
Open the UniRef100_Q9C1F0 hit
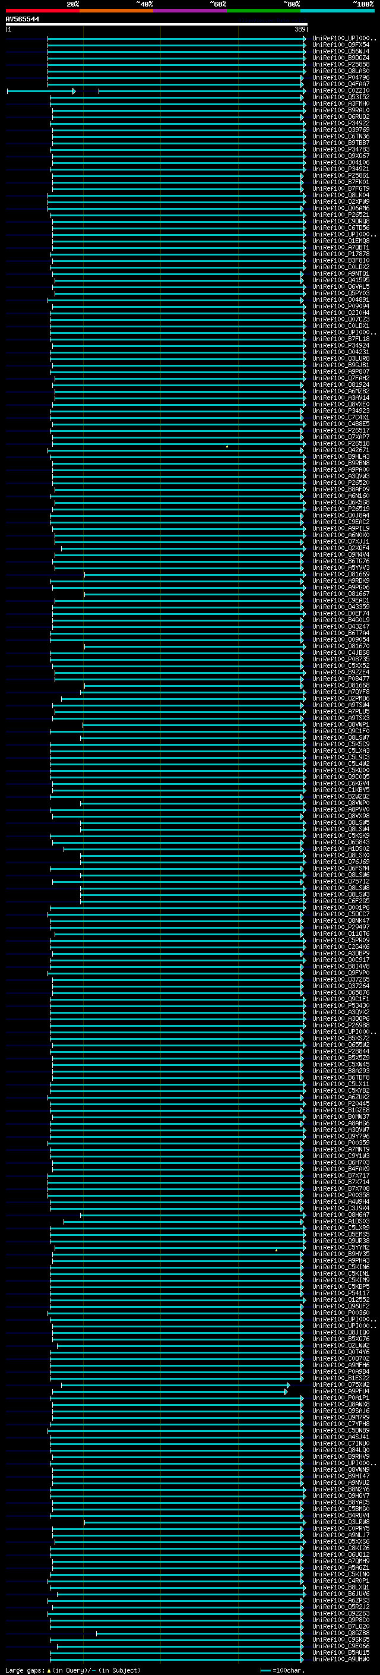point(341,731)
